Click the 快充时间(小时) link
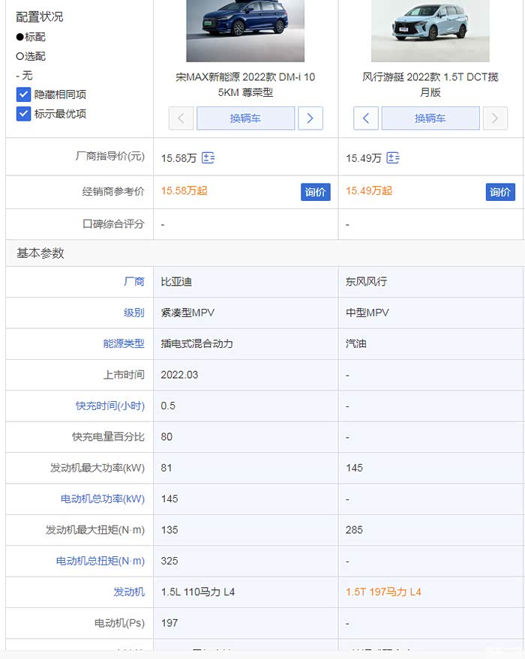 tap(109, 406)
